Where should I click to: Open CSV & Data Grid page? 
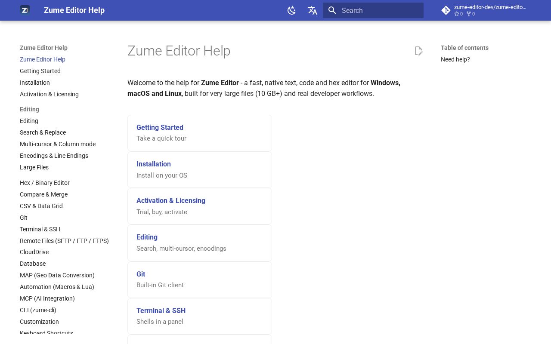click(41, 206)
